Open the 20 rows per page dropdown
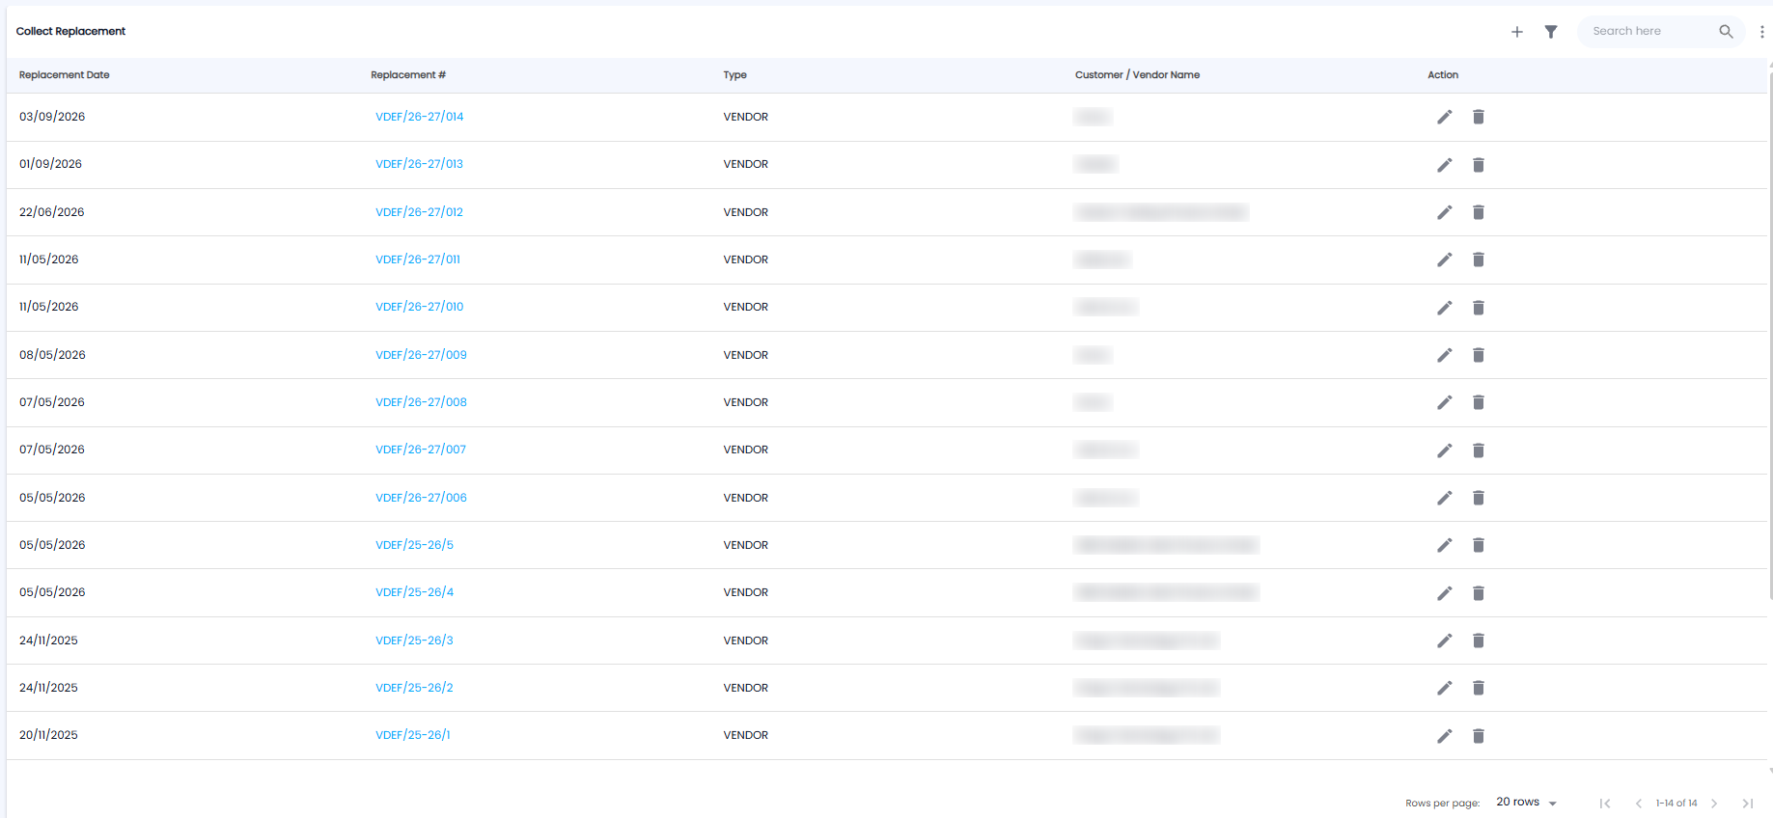1773x818 pixels. click(x=1527, y=803)
